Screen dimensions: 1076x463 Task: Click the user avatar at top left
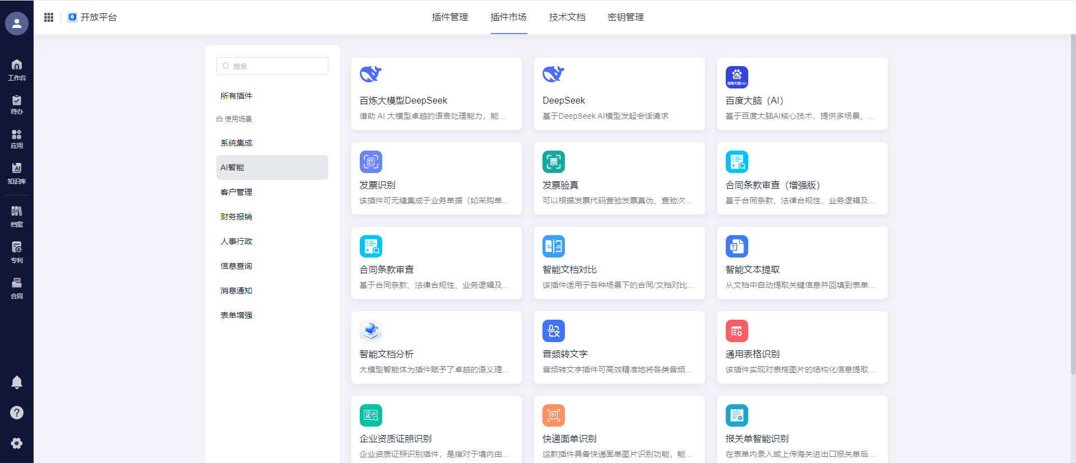coord(17,24)
